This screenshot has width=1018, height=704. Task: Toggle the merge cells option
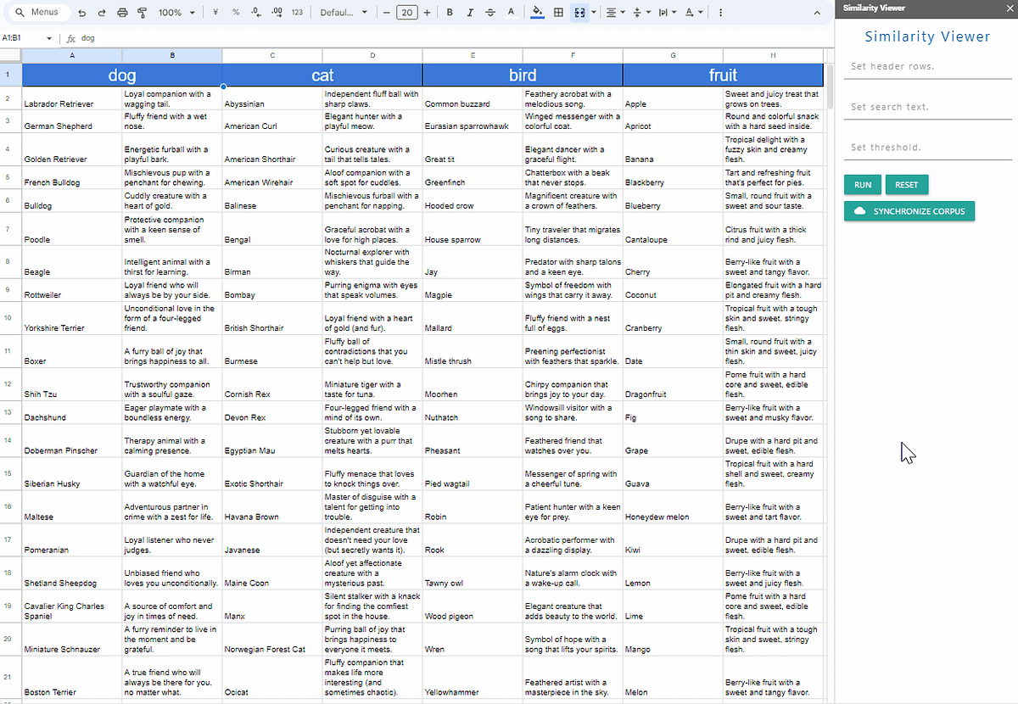pyautogui.click(x=580, y=13)
